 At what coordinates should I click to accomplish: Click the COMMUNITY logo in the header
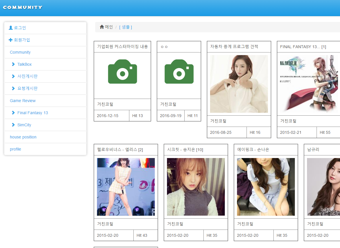23,7
